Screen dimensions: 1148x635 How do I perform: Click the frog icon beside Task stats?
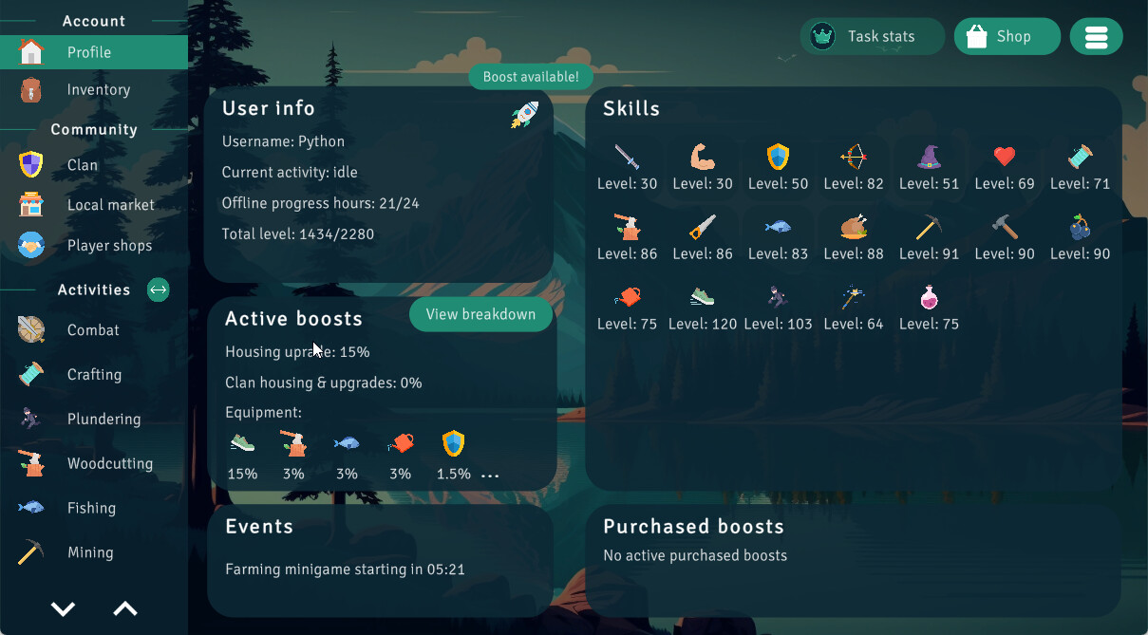pos(820,36)
